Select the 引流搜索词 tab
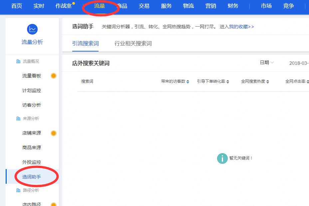The image size is (309, 206). tap(85, 44)
